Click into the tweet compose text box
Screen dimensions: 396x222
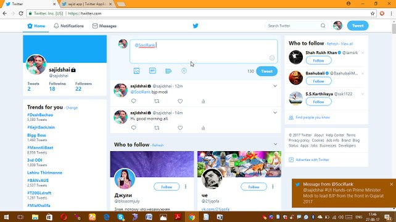point(204,51)
